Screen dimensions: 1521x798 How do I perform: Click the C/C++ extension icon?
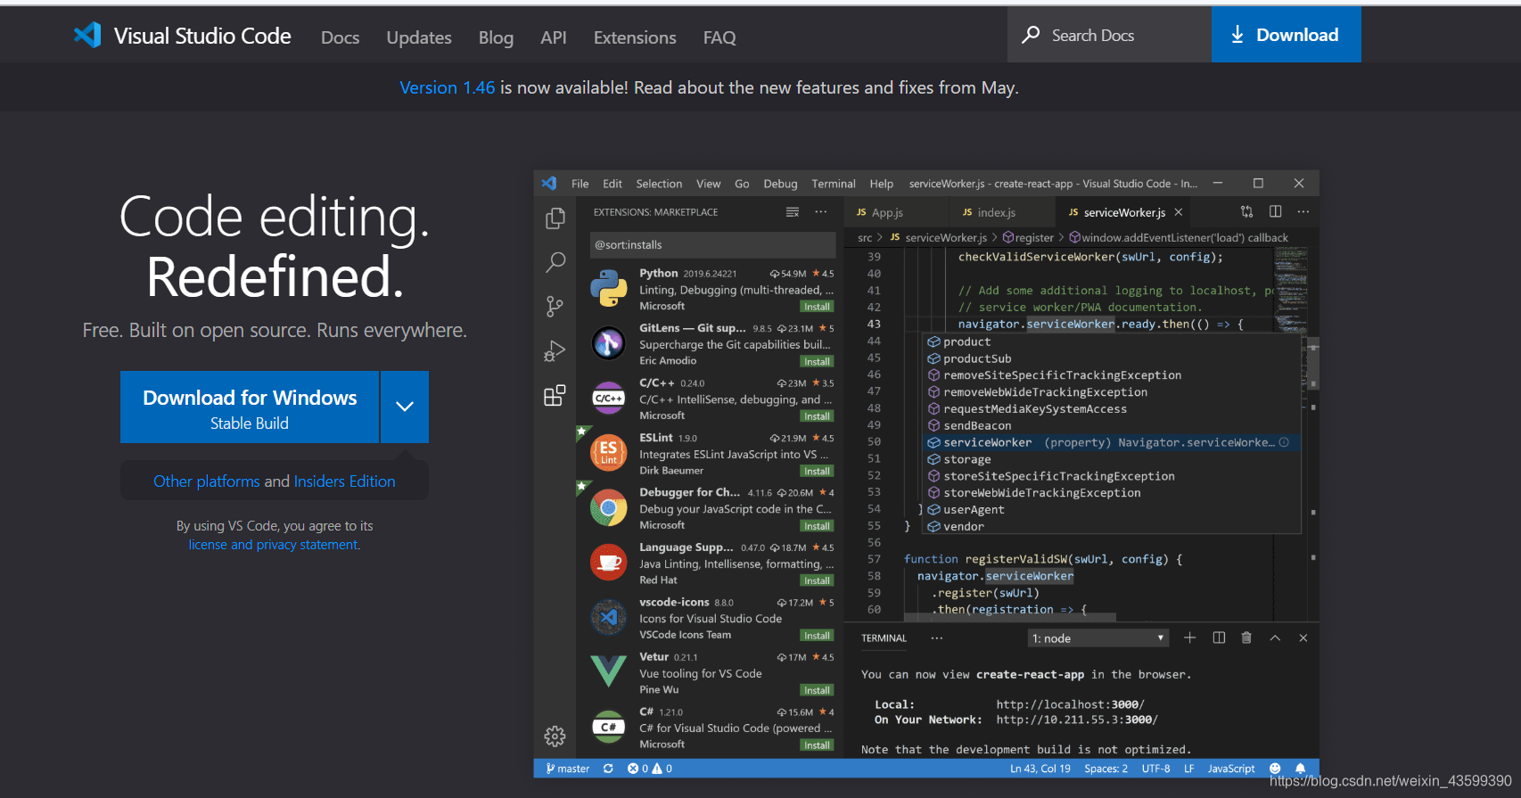point(608,398)
